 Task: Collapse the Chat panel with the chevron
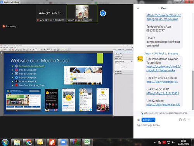click(x=138, y=9)
